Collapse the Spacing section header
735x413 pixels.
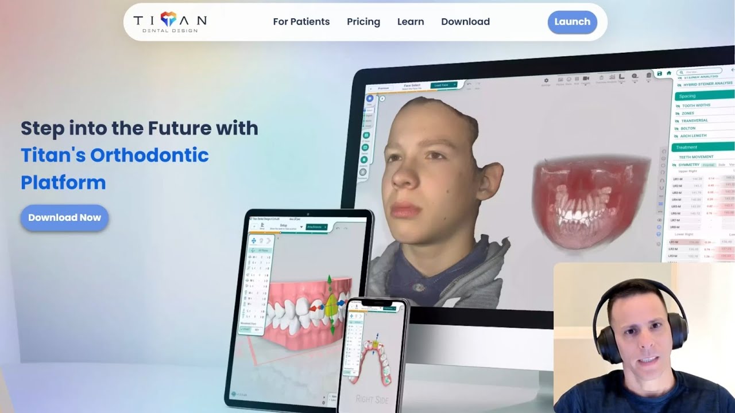click(705, 96)
